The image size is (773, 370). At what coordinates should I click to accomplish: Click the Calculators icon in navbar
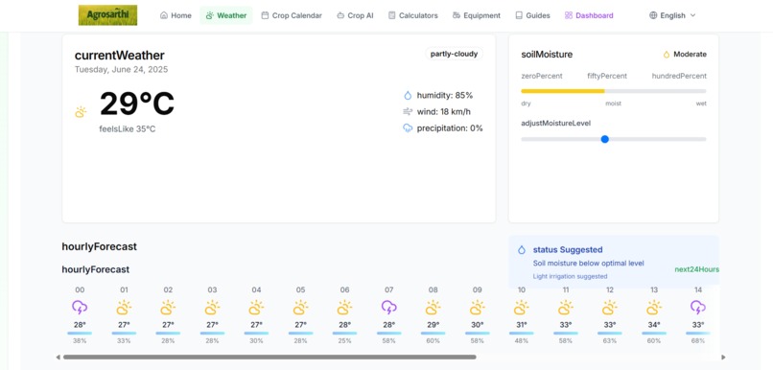pos(391,15)
